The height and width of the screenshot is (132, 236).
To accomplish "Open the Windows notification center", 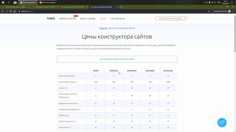I will coord(232,3).
